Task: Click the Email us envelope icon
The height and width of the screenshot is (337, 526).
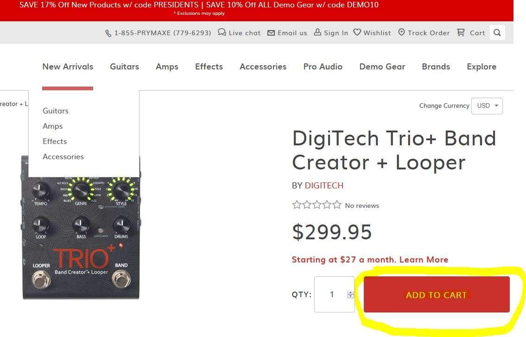Action: (271, 33)
